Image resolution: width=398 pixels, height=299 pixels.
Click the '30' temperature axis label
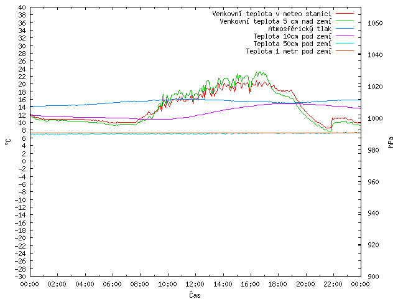pos(22,46)
